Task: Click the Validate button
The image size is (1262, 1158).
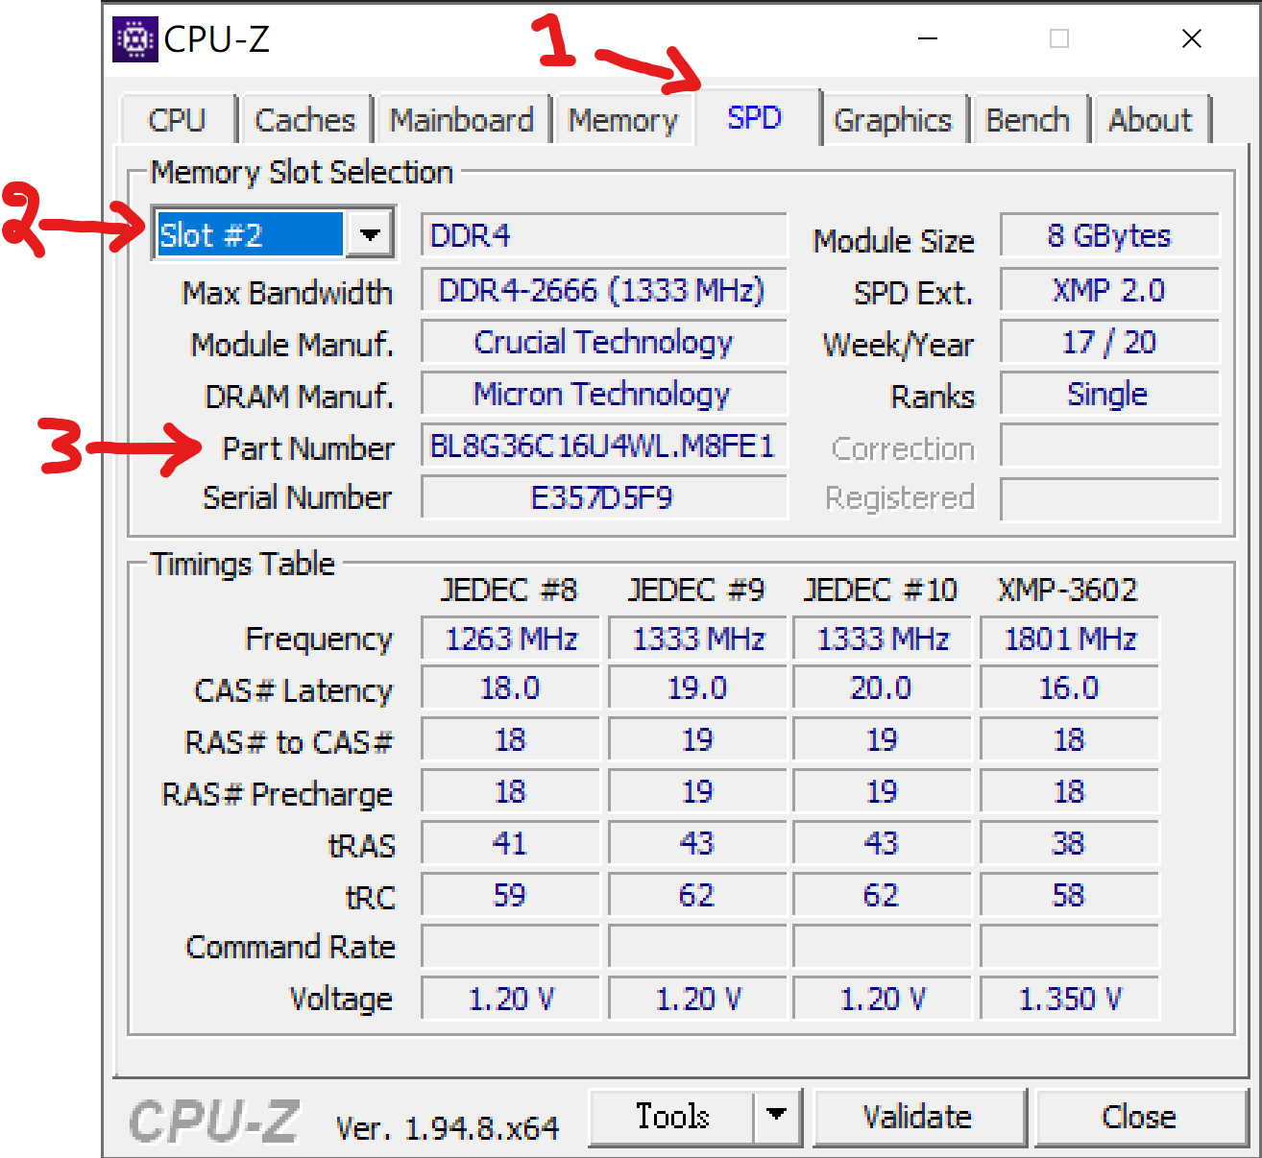Action: [919, 1117]
